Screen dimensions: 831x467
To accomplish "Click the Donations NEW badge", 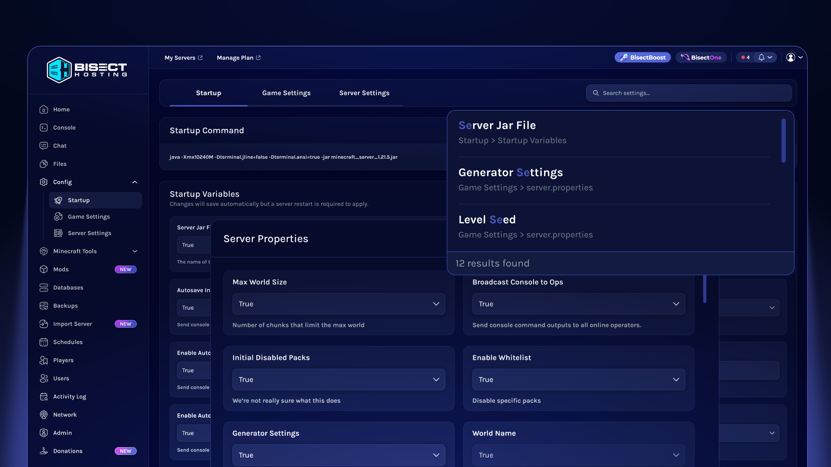I will (126, 451).
